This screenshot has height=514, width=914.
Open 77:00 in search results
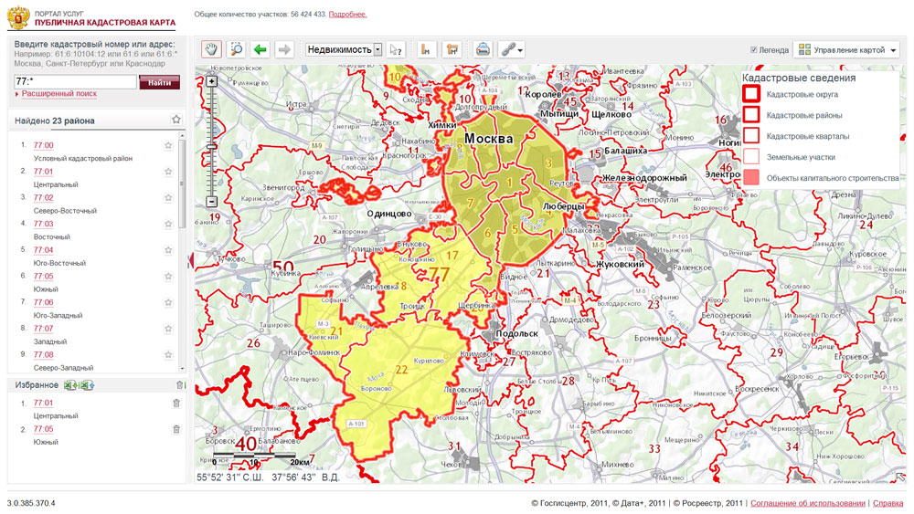tap(43, 145)
